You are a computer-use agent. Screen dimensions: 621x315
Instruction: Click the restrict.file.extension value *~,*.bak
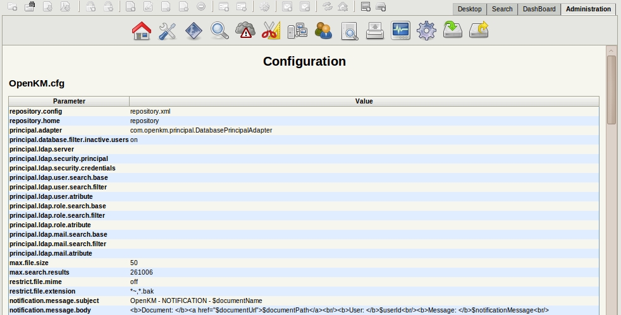pyautogui.click(x=142, y=292)
